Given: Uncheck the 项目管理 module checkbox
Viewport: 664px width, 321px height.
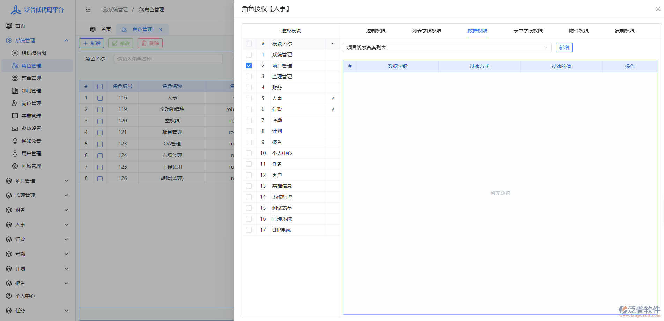Looking at the screenshot, I should tap(249, 66).
